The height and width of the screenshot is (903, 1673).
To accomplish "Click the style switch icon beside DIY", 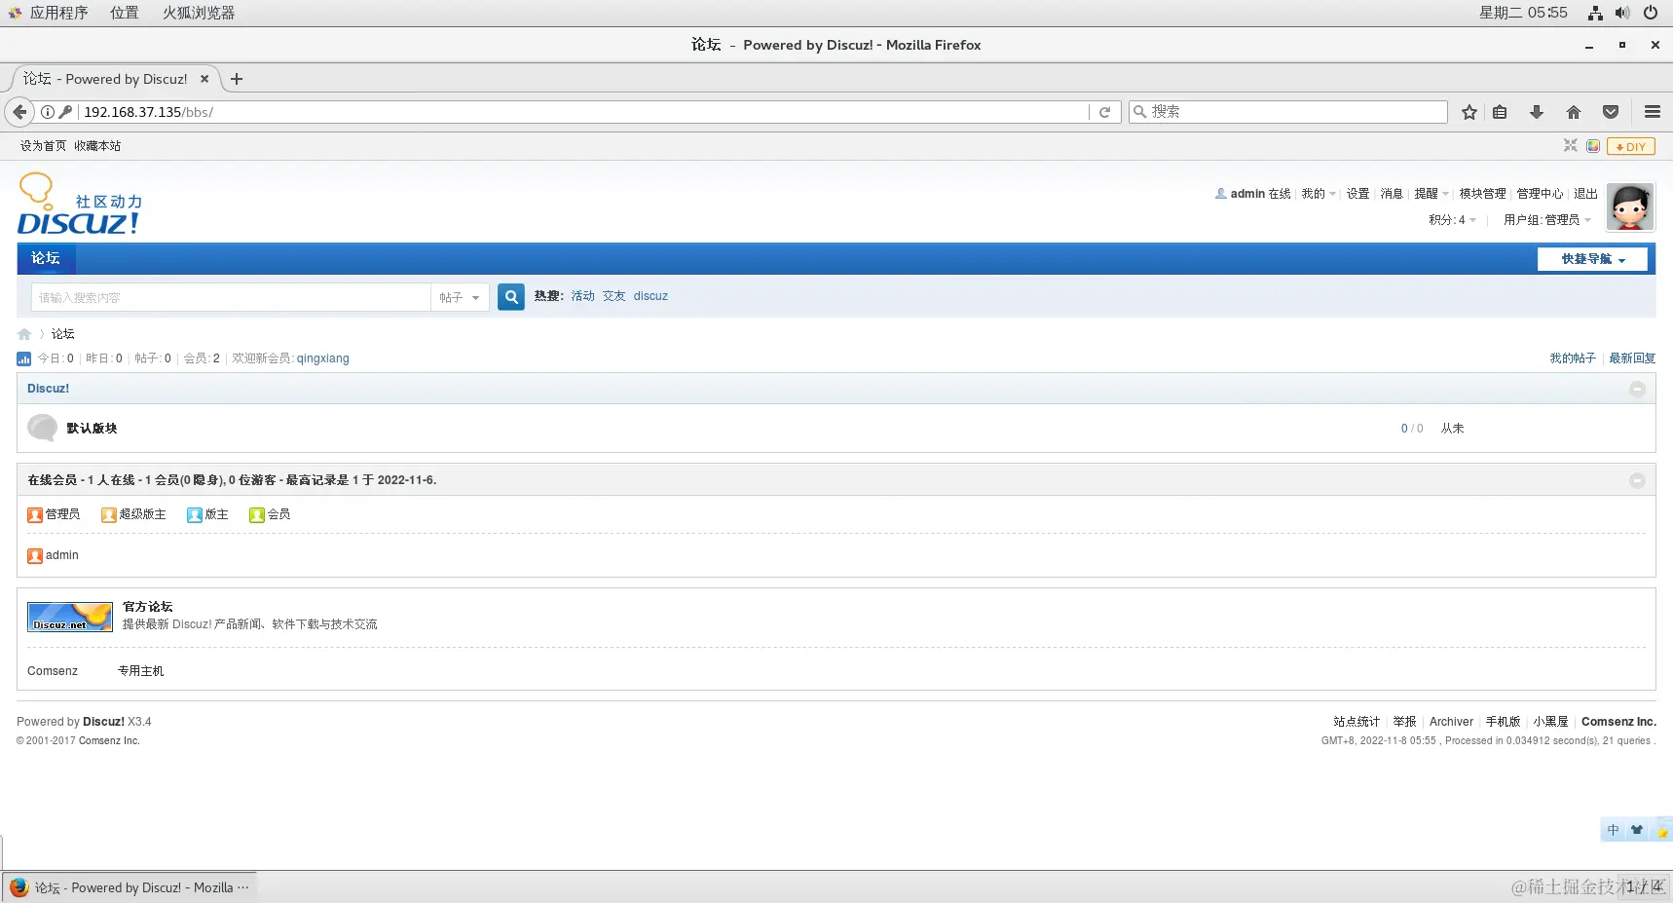I will [x=1593, y=146].
